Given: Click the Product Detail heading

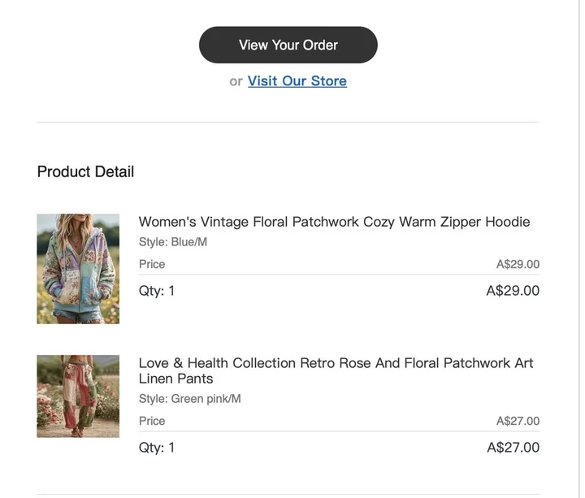Looking at the screenshot, I should tap(85, 171).
